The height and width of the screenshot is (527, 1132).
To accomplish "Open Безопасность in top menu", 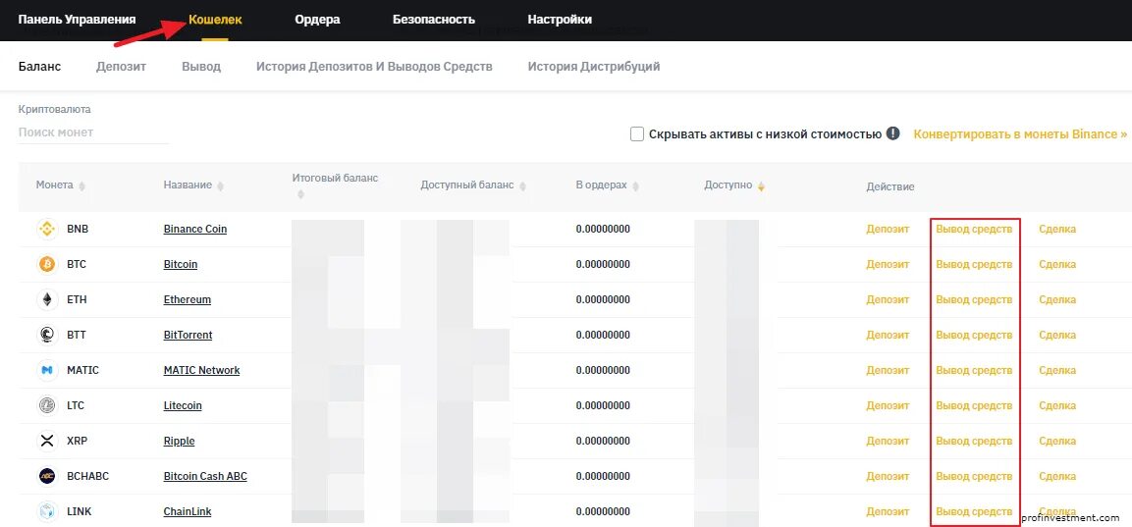I will click(434, 20).
